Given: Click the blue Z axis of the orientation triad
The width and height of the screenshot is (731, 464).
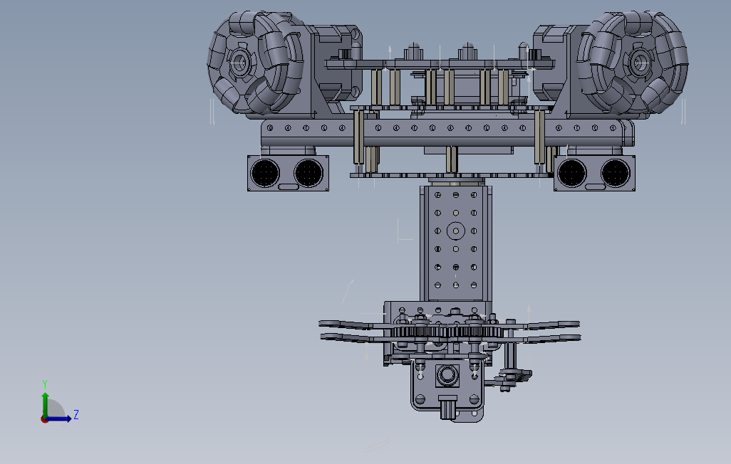Looking at the screenshot, I should pyautogui.click(x=58, y=419).
